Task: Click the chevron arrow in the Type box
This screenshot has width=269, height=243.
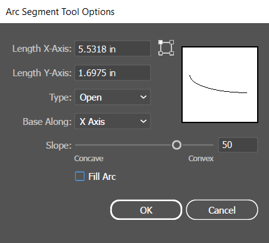Action: 143,97
